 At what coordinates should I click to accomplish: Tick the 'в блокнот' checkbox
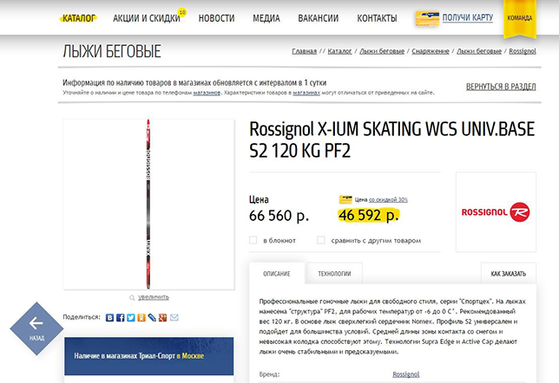point(253,240)
